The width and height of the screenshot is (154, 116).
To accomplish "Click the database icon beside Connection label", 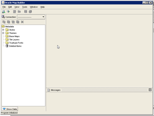I will point(3,17).
